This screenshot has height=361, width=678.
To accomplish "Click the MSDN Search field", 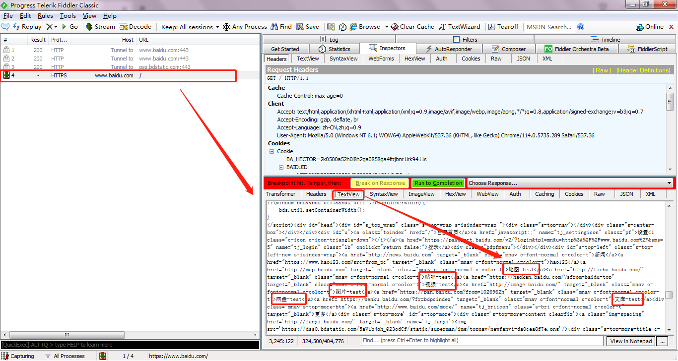I will pos(549,27).
